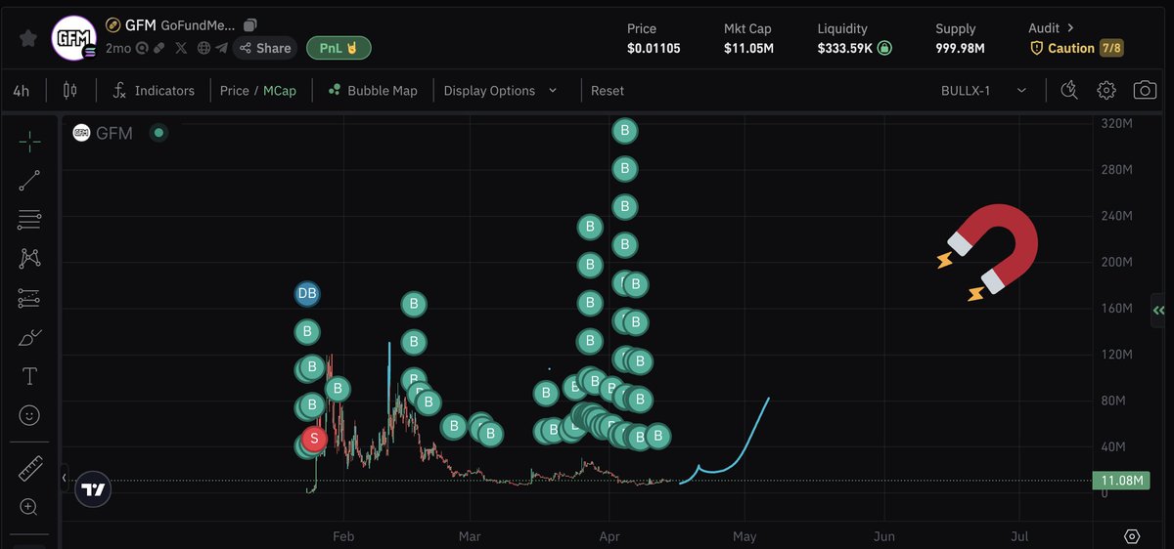Viewport: 1174px width, 549px height.
Task: Select the crosshair cursor tool
Action: (x=29, y=142)
